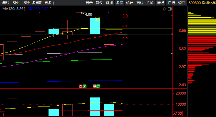Click the 4.00 high price annotation
This screenshot has width=216, height=117.
(89, 14)
